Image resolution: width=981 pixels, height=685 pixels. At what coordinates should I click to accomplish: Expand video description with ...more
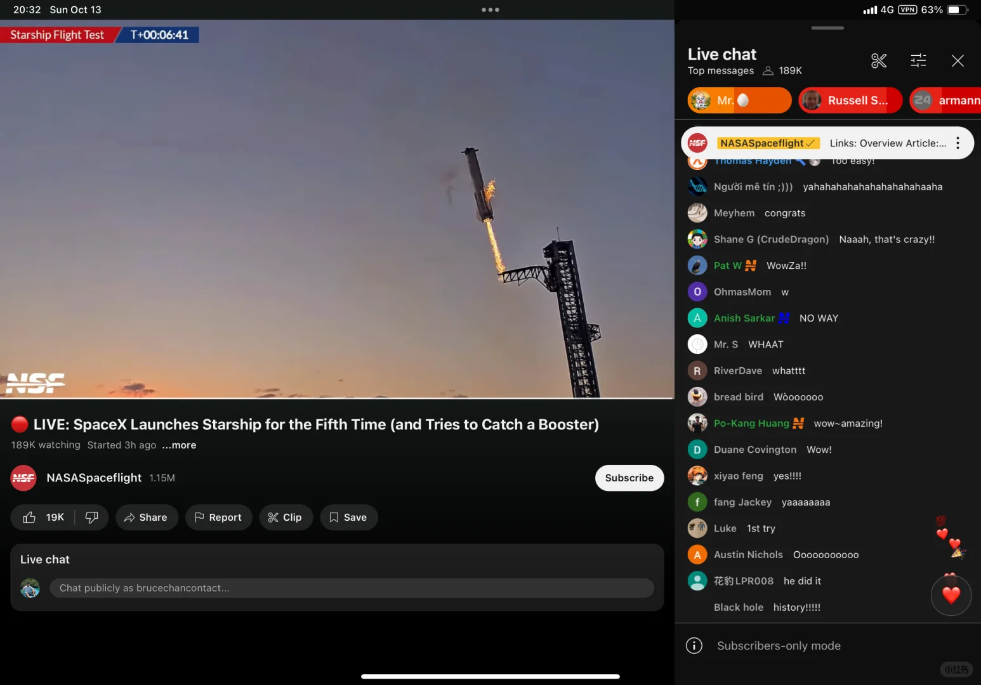[x=179, y=445]
